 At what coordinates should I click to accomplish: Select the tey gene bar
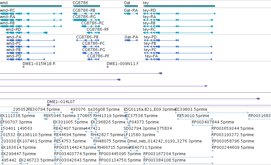tap(179, 6)
